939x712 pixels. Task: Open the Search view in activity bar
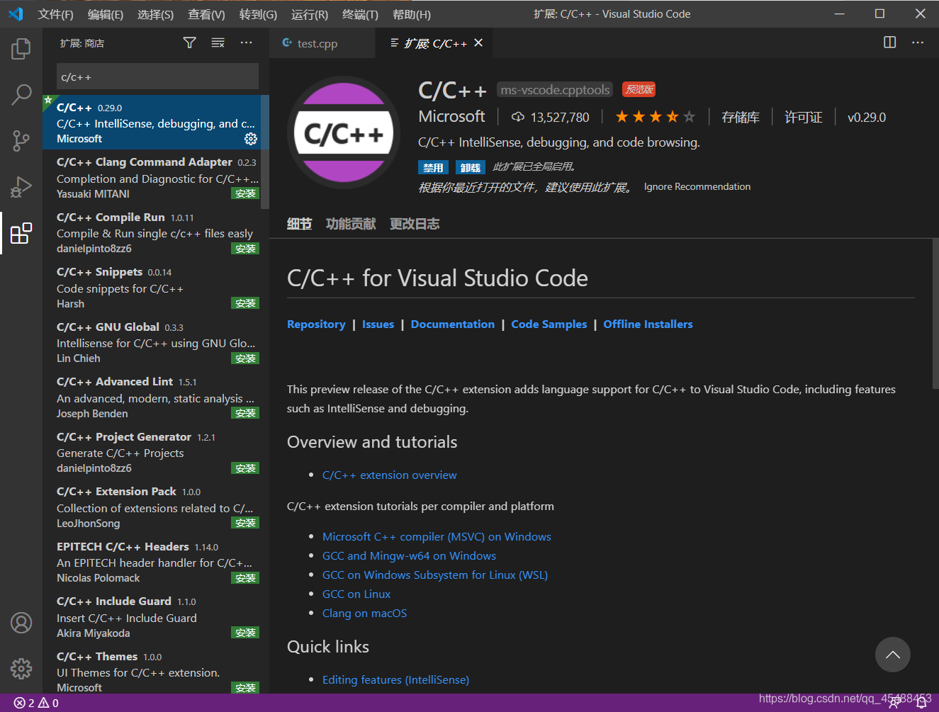click(x=21, y=94)
